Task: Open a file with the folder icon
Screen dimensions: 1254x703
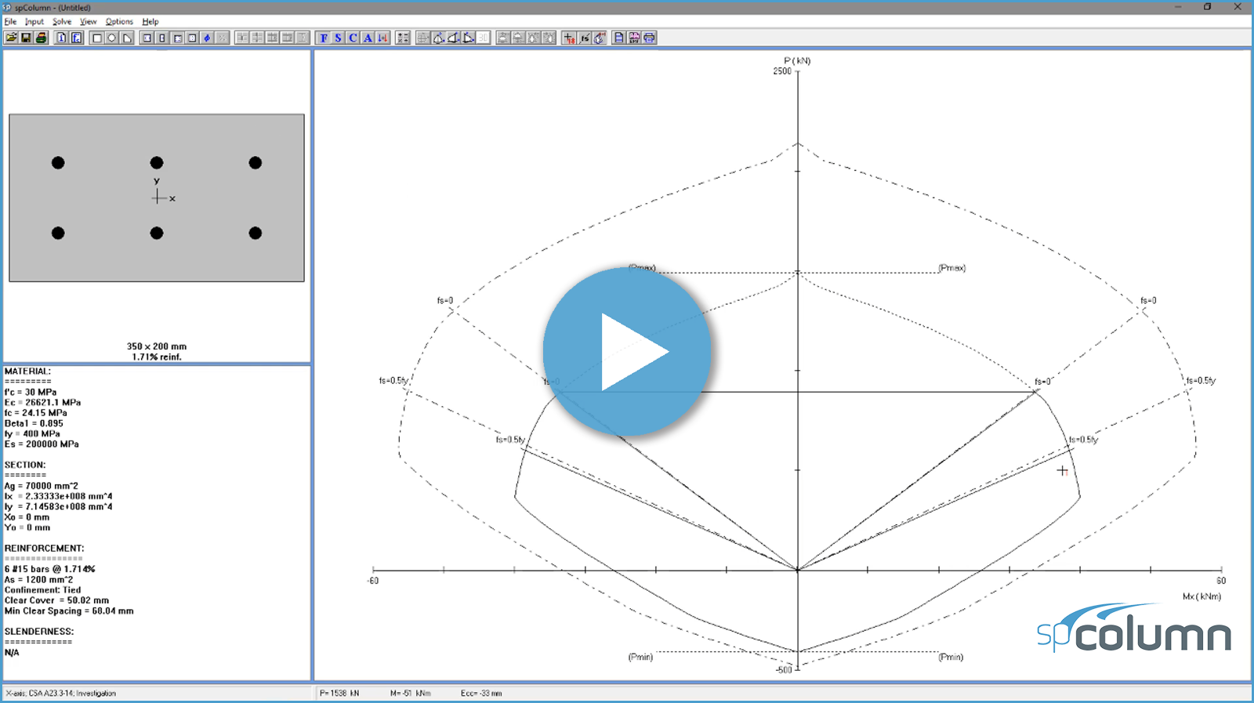Action: click(11, 38)
